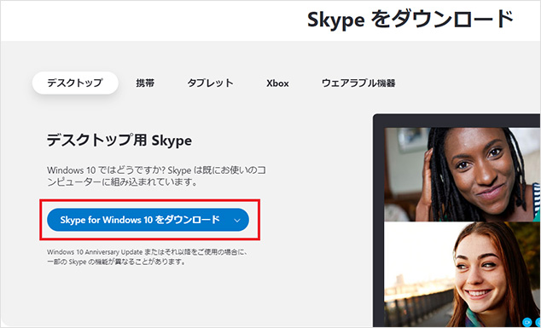Click the top video call photo of woman with braids

click(x=462, y=175)
